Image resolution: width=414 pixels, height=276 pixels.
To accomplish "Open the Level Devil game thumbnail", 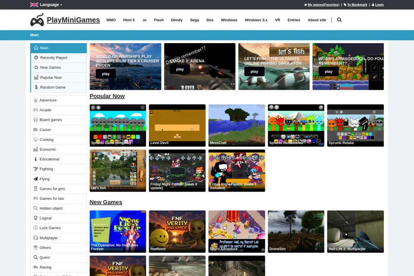I will (x=177, y=125).
